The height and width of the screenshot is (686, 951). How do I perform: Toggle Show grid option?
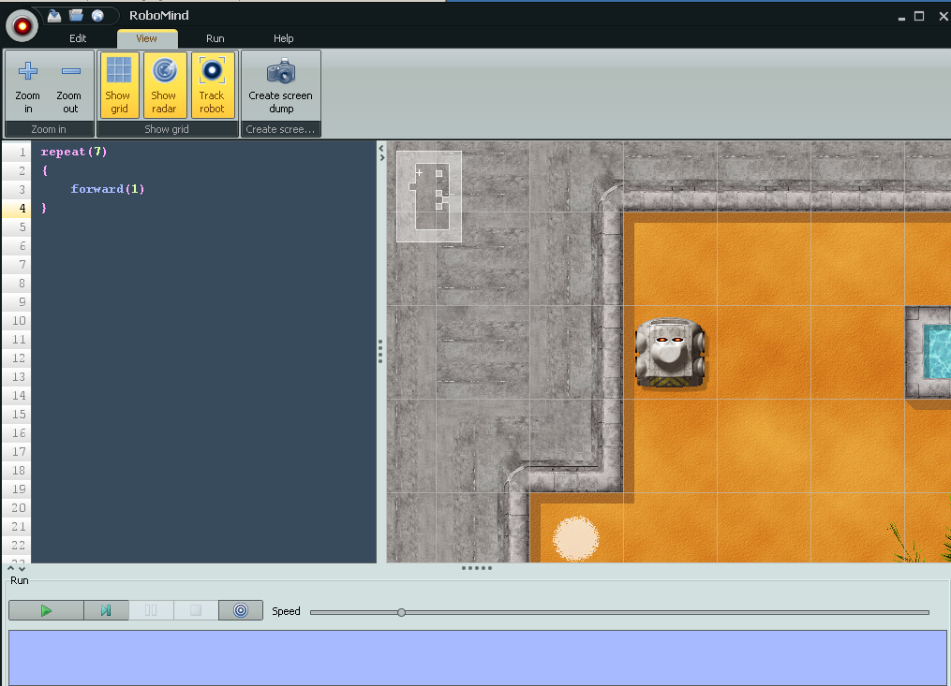tap(119, 85)
